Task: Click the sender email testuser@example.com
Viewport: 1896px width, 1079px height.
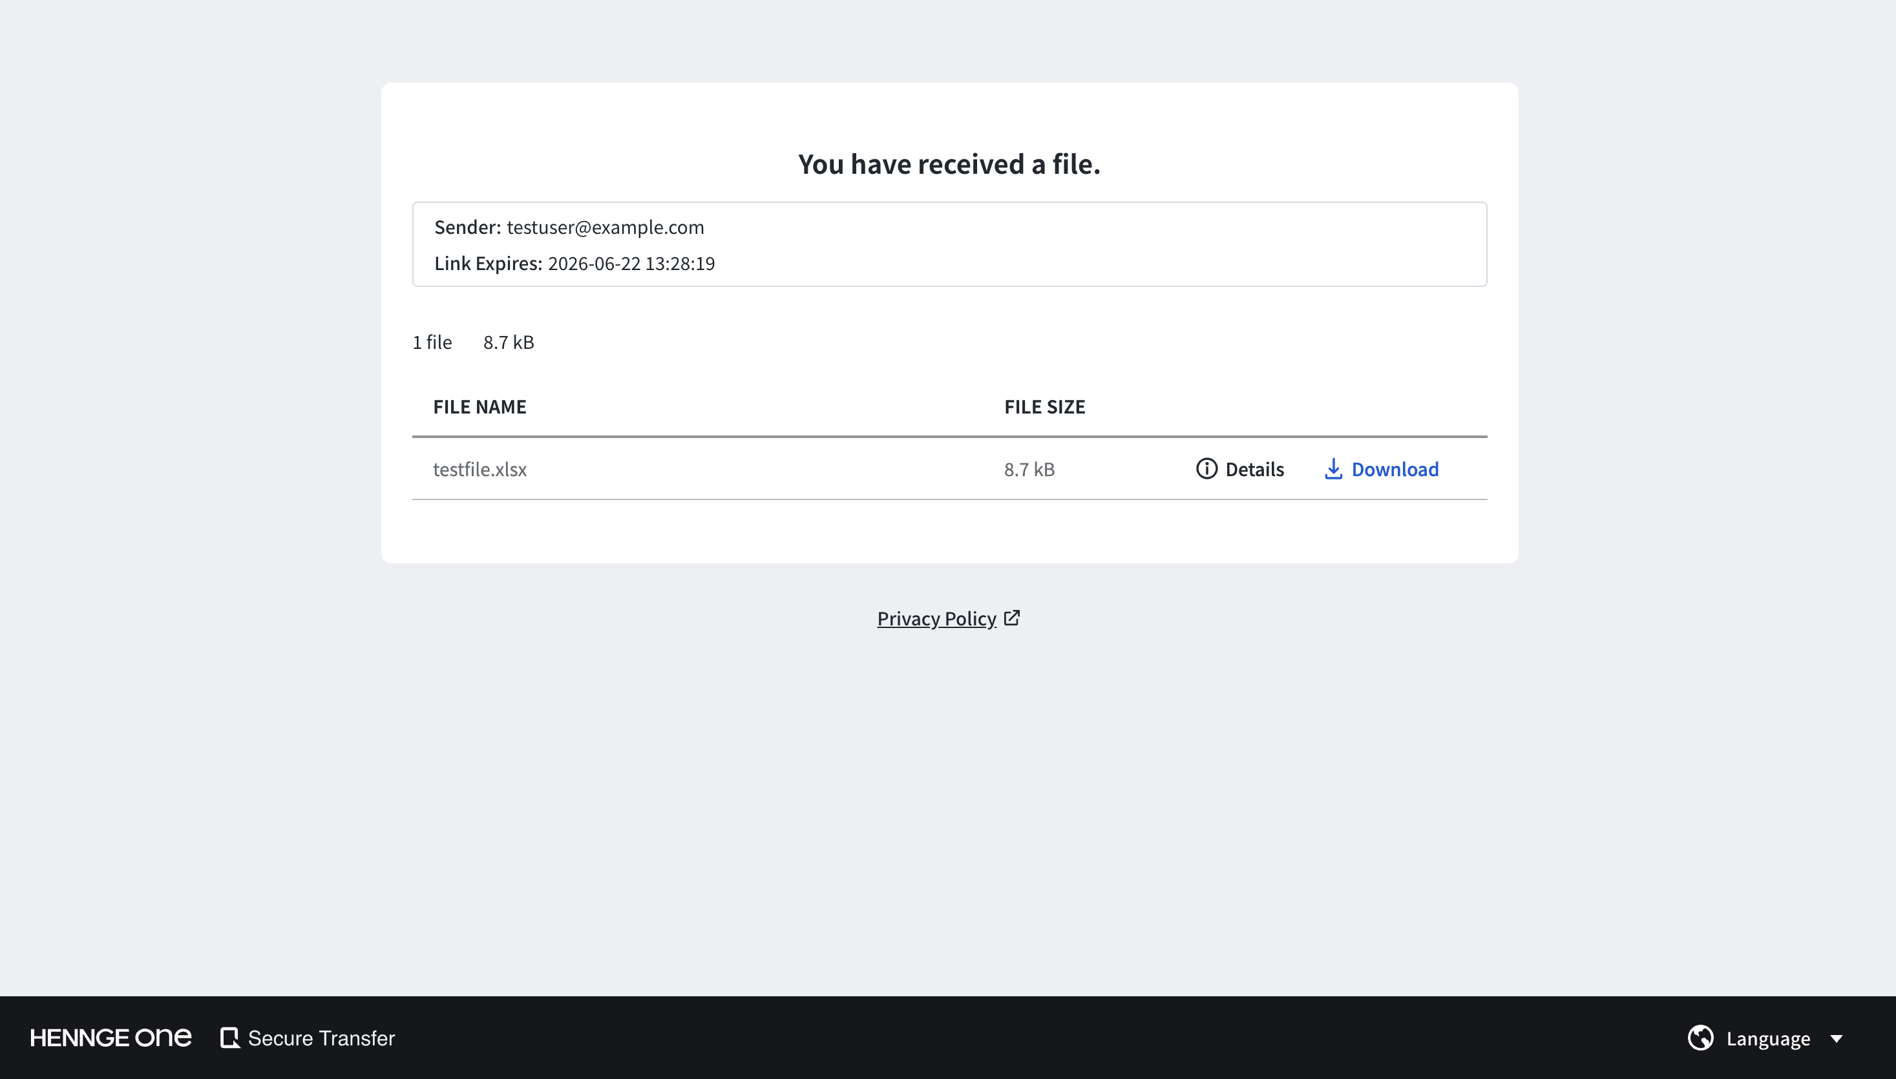Action: [x=605, y=227]
